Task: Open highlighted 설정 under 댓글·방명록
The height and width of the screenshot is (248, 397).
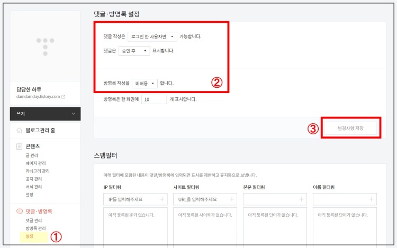Action: [x=29, y=236]
